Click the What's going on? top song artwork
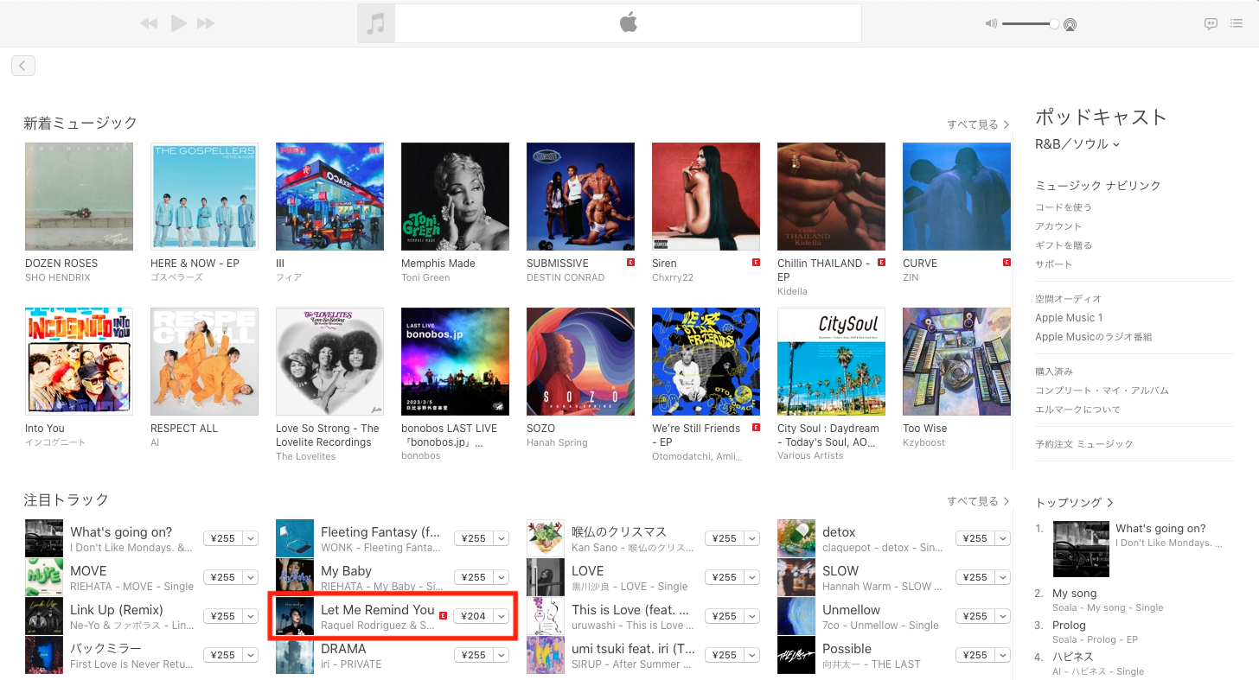This screenshot has height=680, width=1259. 1081,549
